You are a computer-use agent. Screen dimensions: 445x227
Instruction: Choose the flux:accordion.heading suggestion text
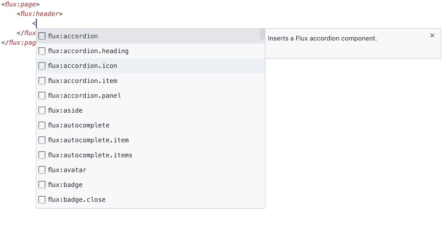coord(88,51)
